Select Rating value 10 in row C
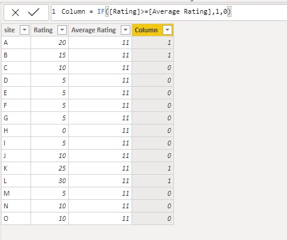 [x=50, y=68]
